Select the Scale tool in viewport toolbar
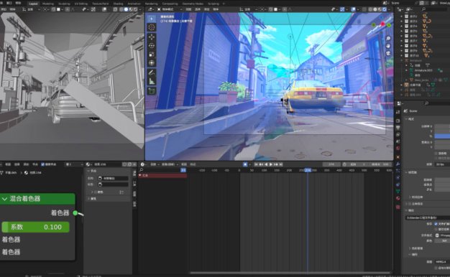Image resolution: width=450 pixels, height=277 pixels. point(152,54)
